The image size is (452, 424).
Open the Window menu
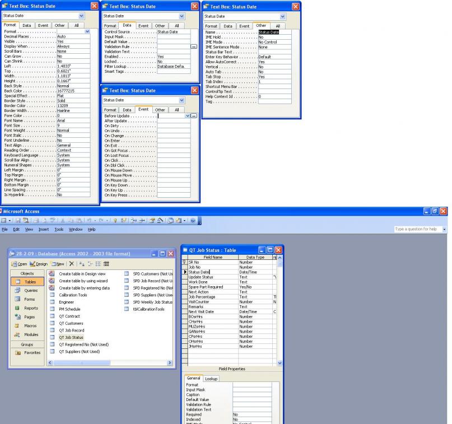point(76,230)
